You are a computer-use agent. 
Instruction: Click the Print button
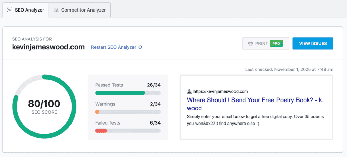(x=266, y=43)
